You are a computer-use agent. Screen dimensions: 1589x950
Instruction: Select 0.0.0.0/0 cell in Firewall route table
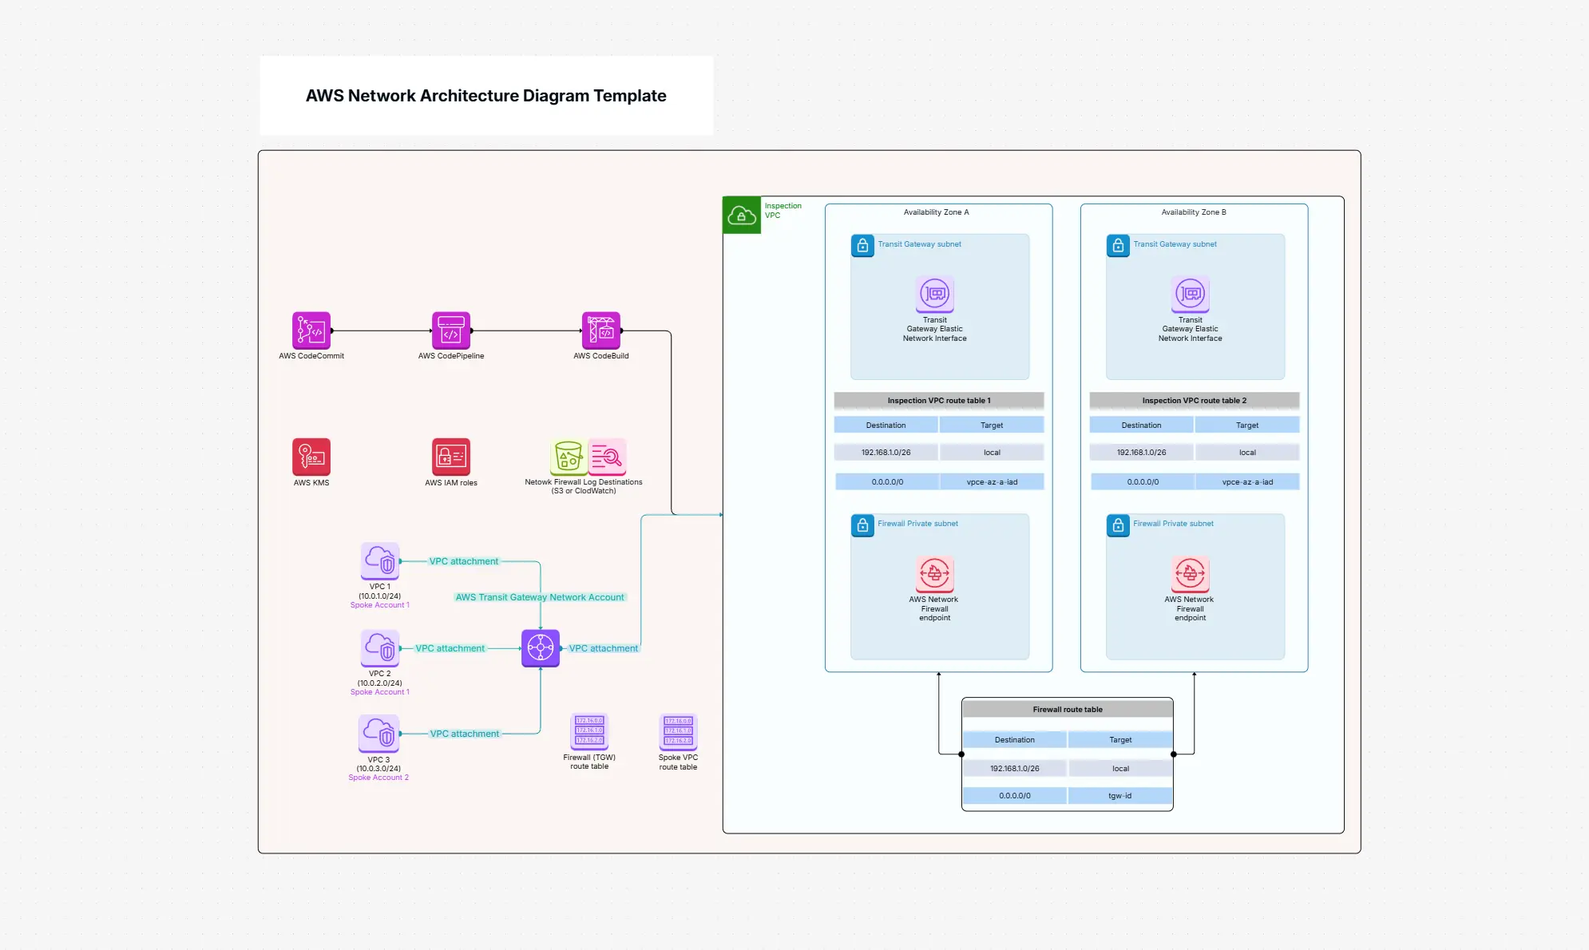1015,795
